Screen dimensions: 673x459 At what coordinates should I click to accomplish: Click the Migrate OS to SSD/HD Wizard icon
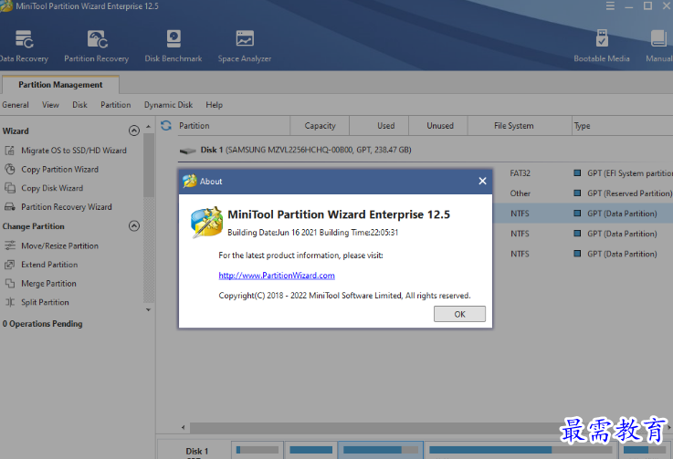click(x=9, y=151)
